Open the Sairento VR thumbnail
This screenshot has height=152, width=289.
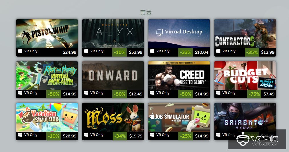(245, 117)
